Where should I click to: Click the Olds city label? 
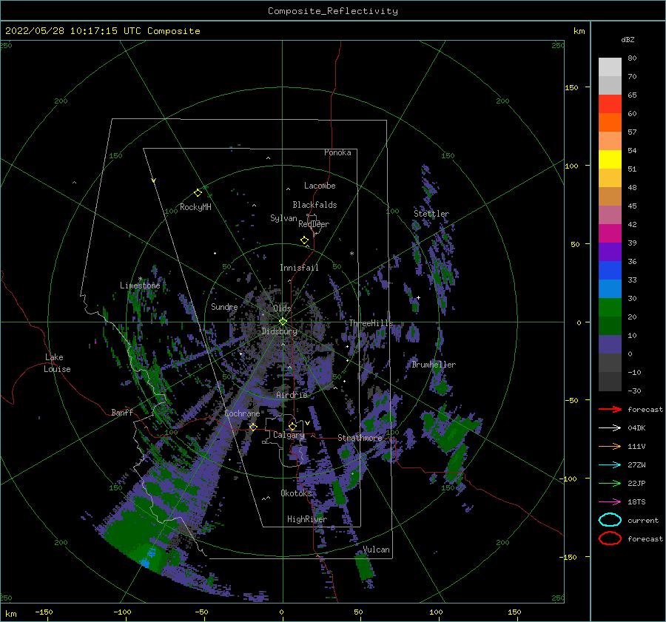(x=282, y=308)
